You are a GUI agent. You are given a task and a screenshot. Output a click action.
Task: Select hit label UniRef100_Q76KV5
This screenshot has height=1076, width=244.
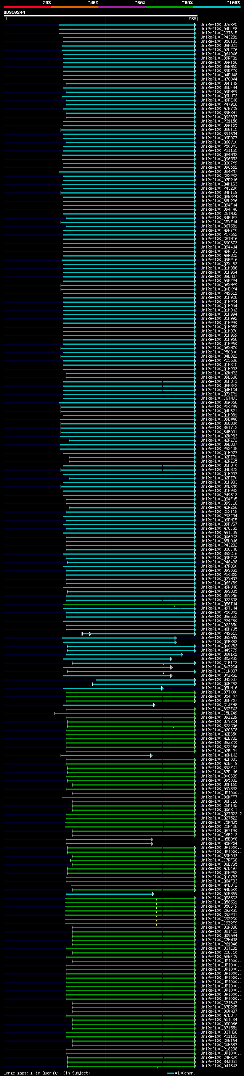tap(219, 25)
